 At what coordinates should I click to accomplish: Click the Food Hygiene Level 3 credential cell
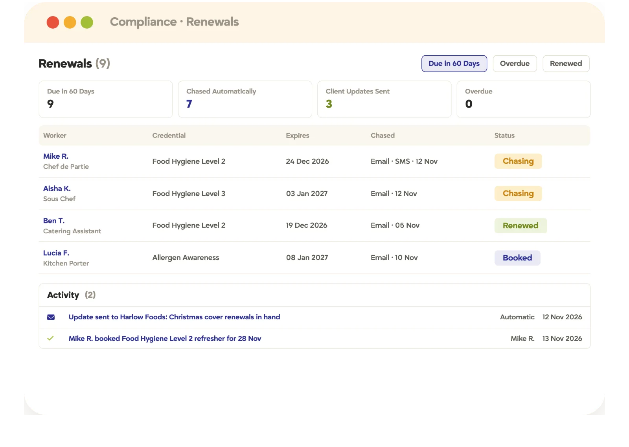click(x=189, y=194)
